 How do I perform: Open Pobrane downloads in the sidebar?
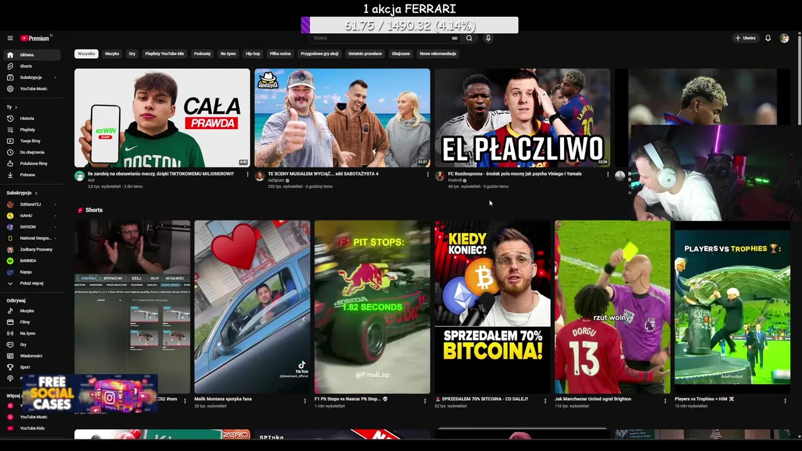(33, 175)
